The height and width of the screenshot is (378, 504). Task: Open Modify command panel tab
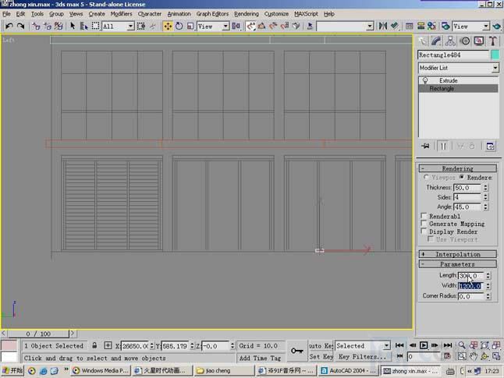tap(436, 41)
